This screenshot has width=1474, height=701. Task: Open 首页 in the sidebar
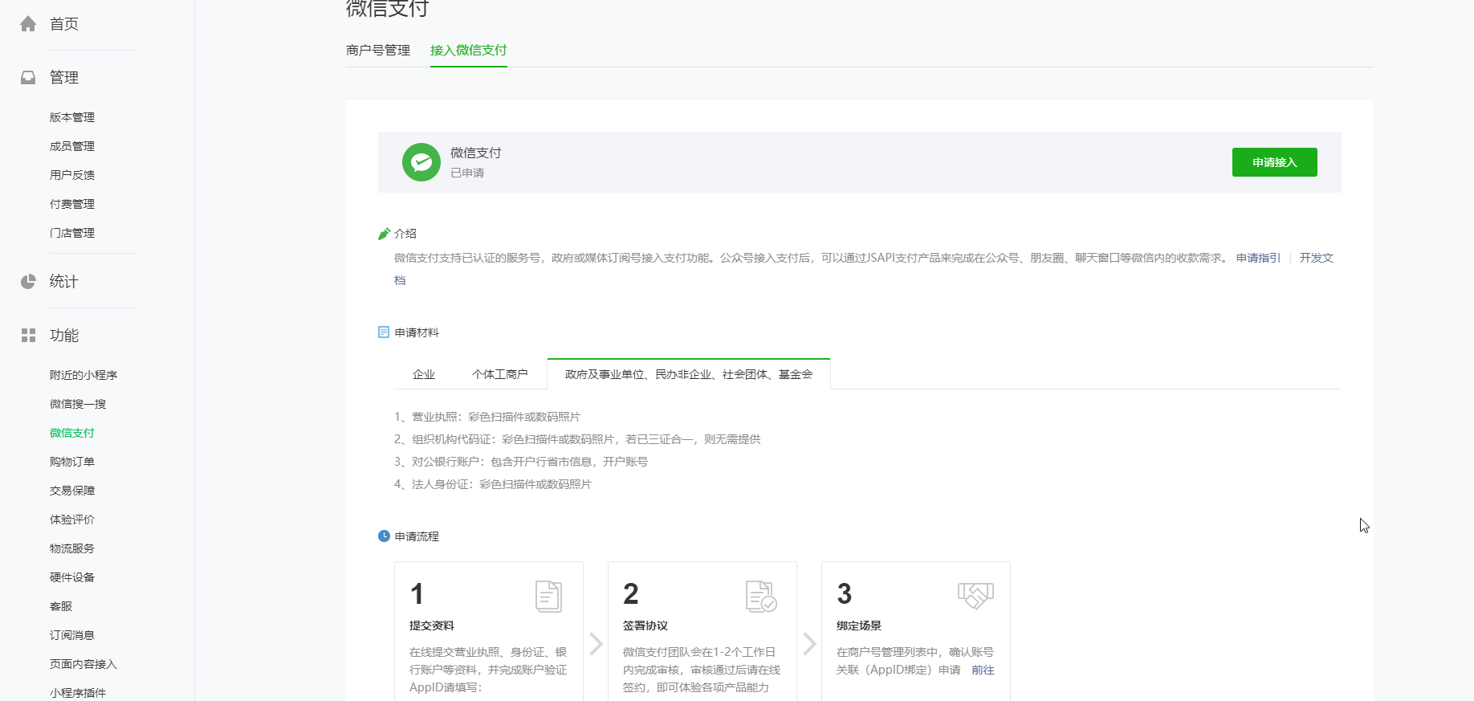pos(64,24)
